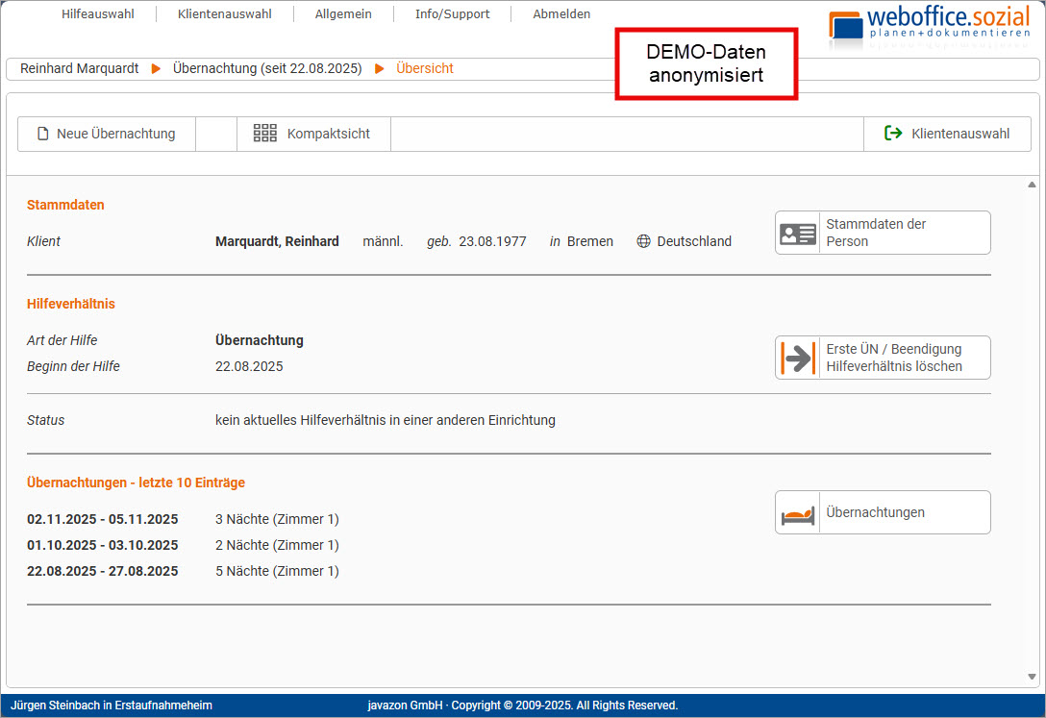
Task: Click the green exit icon for Klientenauswahl
Action: [x=893, y=134]
